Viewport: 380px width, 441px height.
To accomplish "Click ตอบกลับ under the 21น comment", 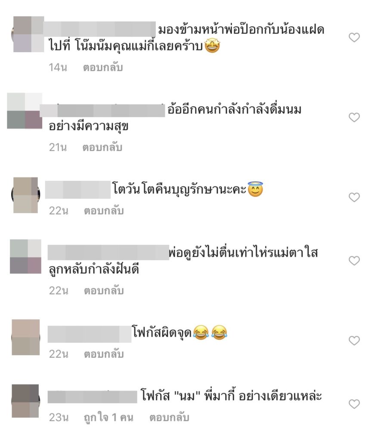I will 102,147.
